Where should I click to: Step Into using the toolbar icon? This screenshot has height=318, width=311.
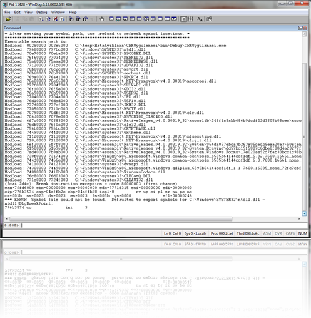(x=71, y=19)
